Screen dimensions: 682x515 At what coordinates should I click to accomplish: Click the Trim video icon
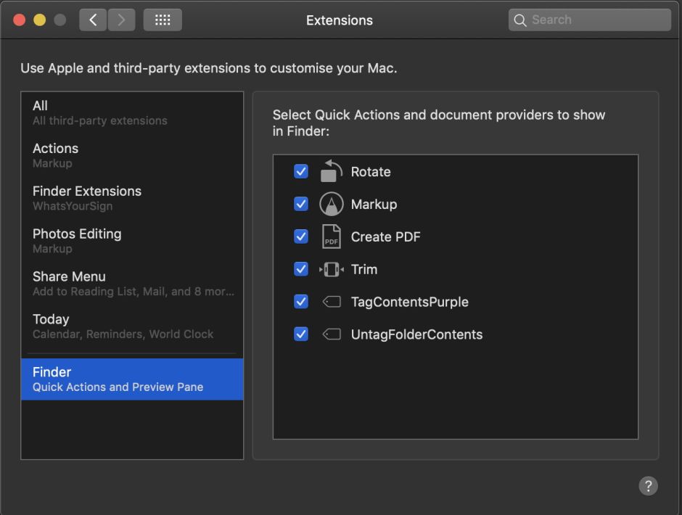click(x=332, y=269)
